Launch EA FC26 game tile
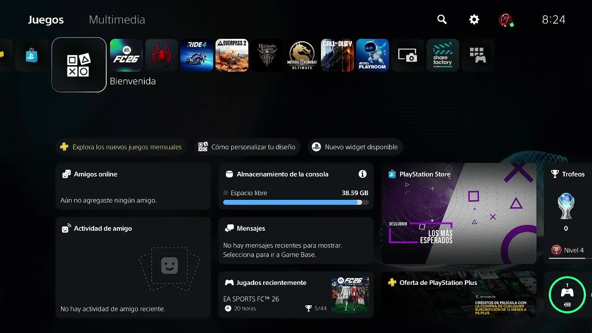Image resolution: width=592 pixels, height=333 pixels. coord(126,55)
